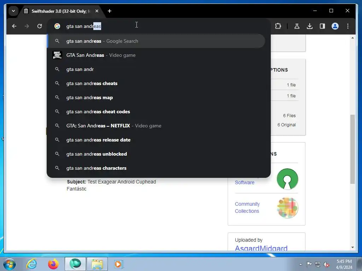
Task: Open the Windows Start menu
Action: pos(9,264)
